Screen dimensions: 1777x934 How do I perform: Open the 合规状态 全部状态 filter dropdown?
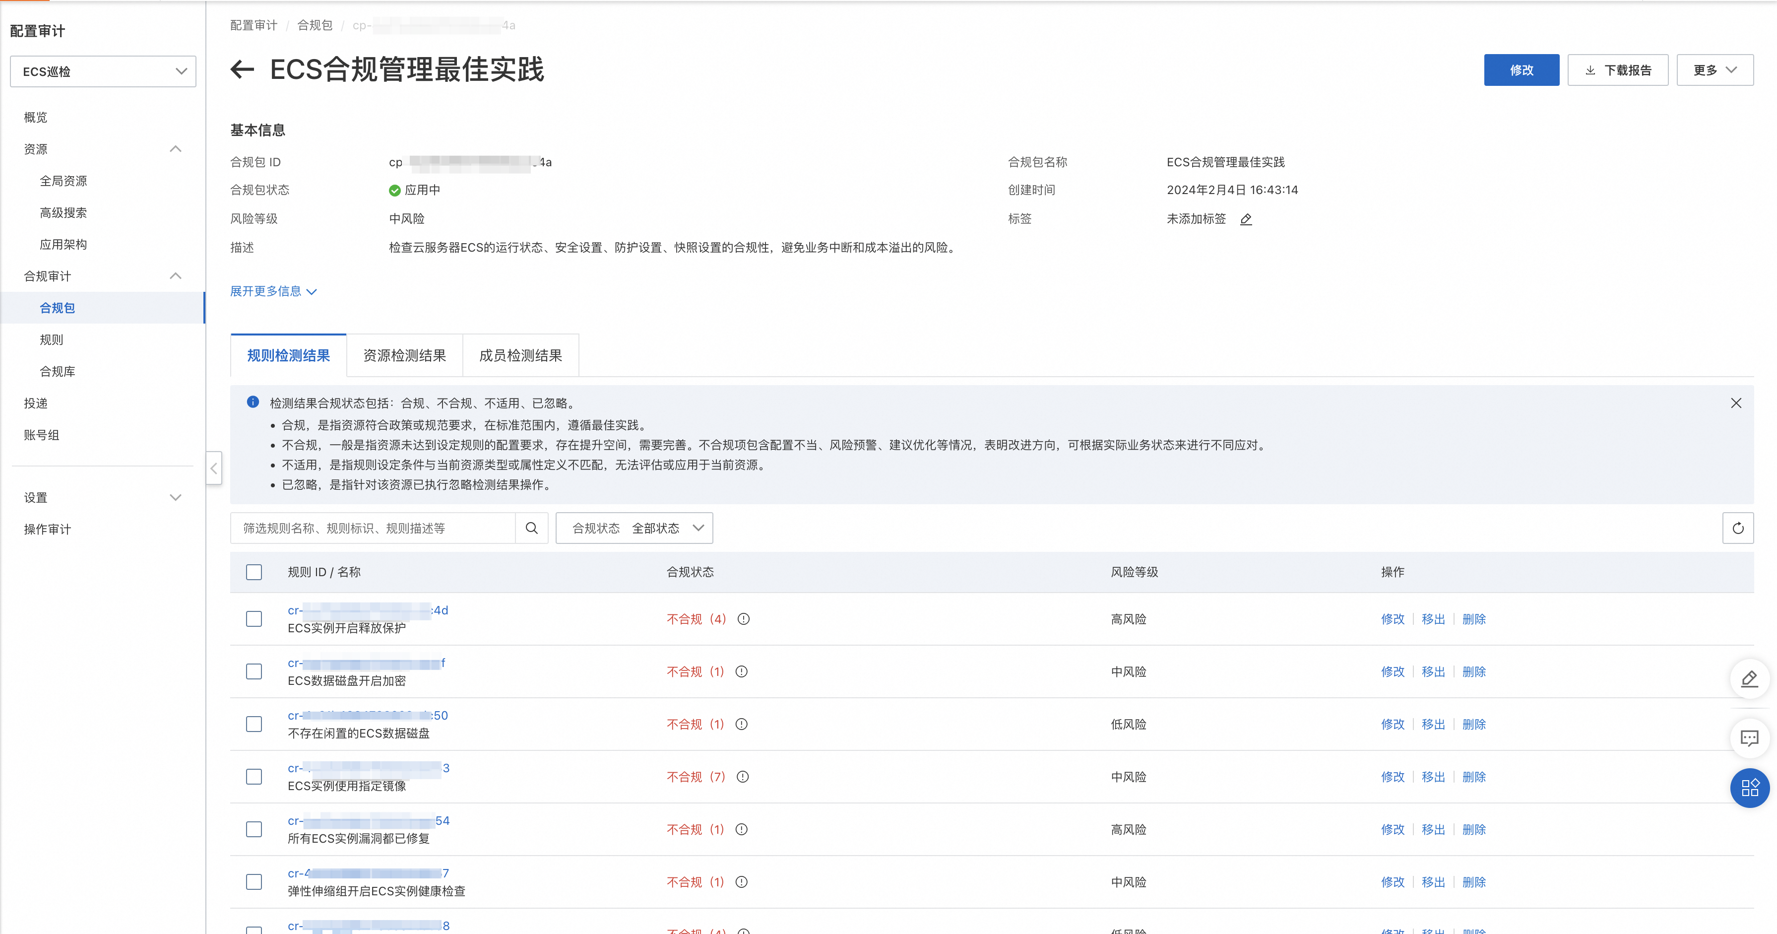click(634, 528)
